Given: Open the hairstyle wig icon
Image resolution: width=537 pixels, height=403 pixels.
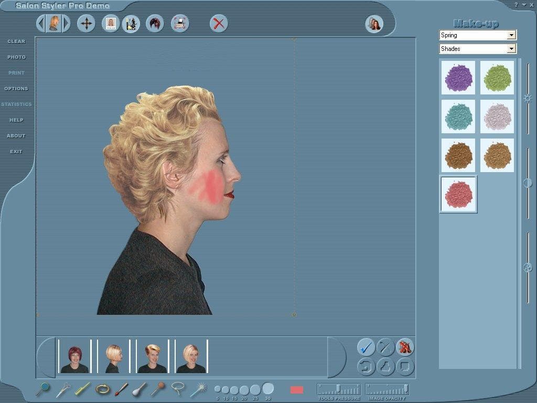Looking at the screenshot, I should 155,24.
